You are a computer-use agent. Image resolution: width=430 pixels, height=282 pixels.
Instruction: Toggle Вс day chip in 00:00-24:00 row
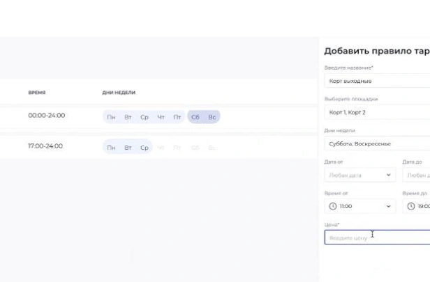pos(212,117)
